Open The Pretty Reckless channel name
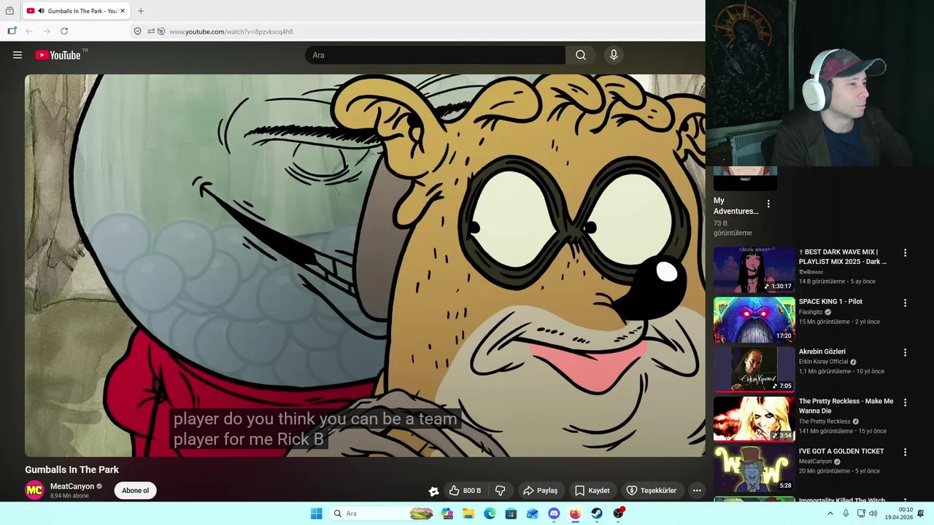934x525 pixels. [825, 421]
